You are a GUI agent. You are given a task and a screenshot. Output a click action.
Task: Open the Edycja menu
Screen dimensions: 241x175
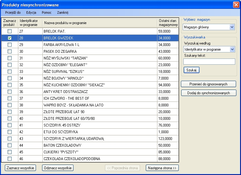pos(31,12)
